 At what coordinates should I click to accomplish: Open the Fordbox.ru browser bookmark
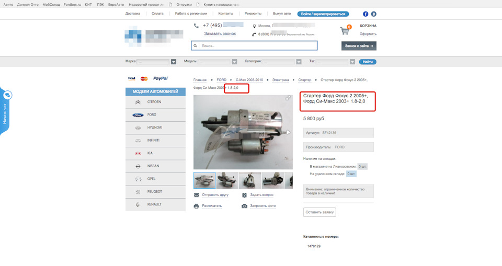pyautogui.click(x=72, y=5)
